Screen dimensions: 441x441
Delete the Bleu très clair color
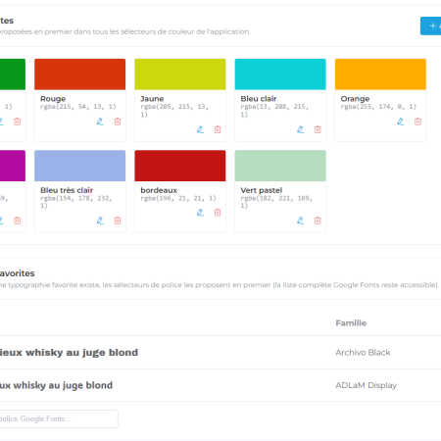point(118,220)
